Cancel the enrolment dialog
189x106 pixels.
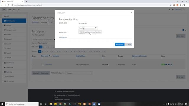click(x=129, y=44)
